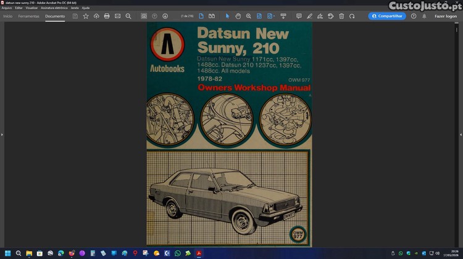Click the Fazer logon link
The height and width of the screenshot is (259, 463).
pyautogui.click(x=446, y=16)
